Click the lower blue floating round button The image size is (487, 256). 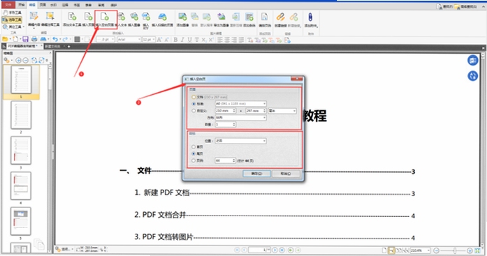pyautogui.click(x=473, y=75)
